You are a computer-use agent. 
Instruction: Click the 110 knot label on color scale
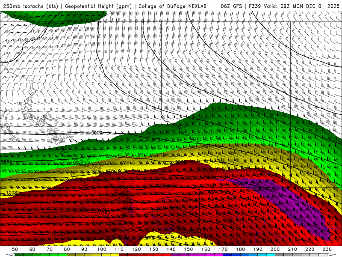(x=119, y=249)
